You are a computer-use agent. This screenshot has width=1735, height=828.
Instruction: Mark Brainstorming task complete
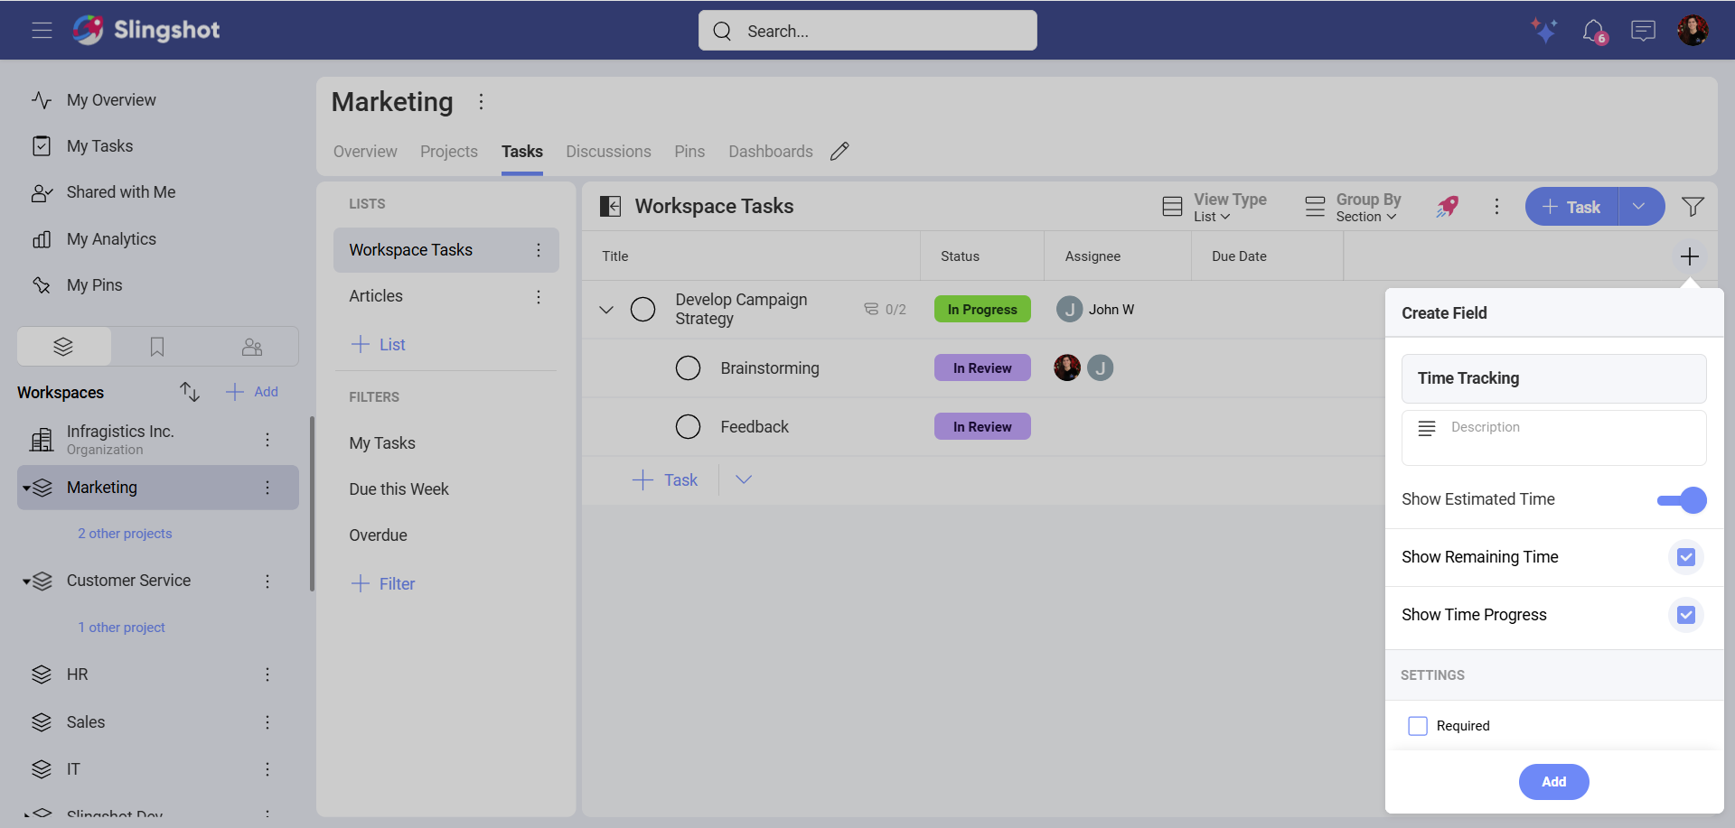point(688,368)
